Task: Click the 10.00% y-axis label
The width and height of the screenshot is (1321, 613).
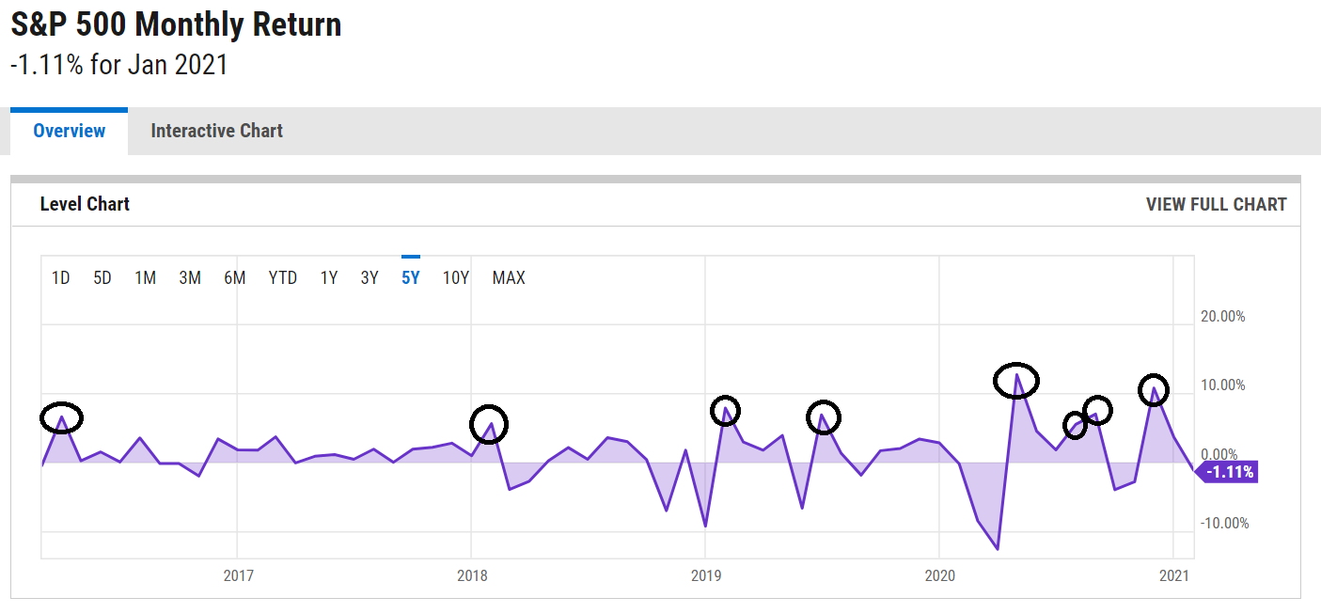Action: click(1223, 385)
